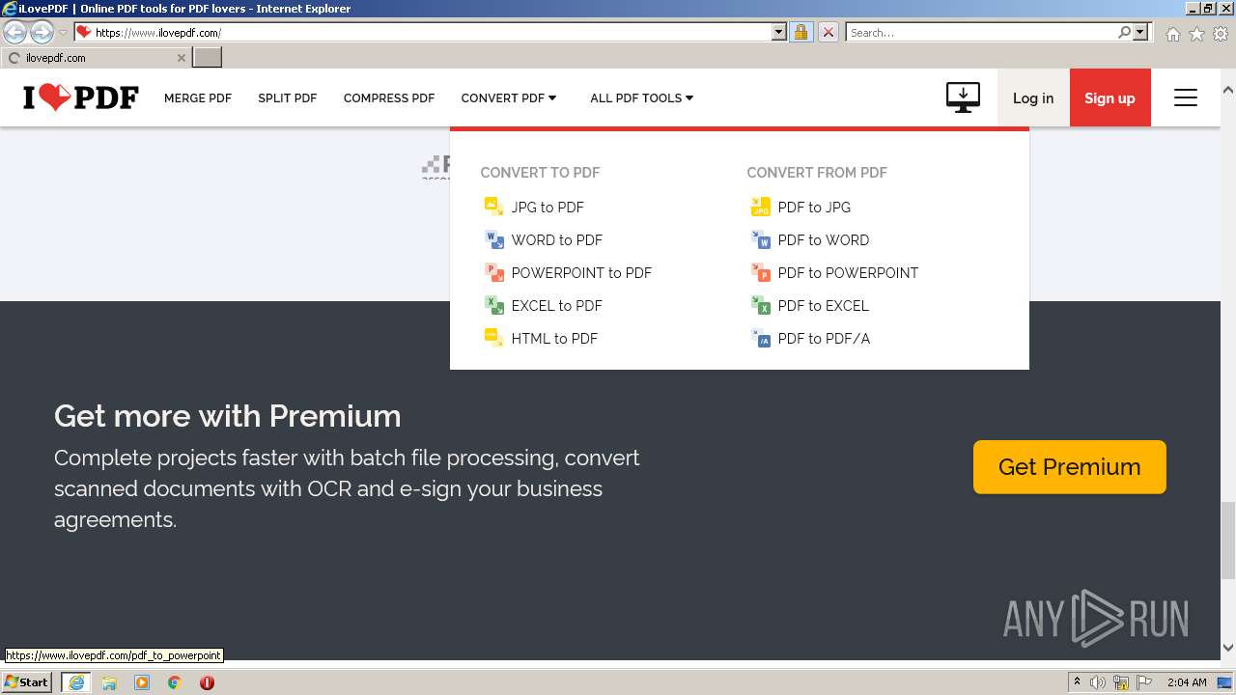The image size is (1236, 695).
Task: Stop page loading with the X button
Action: point(828,32)
